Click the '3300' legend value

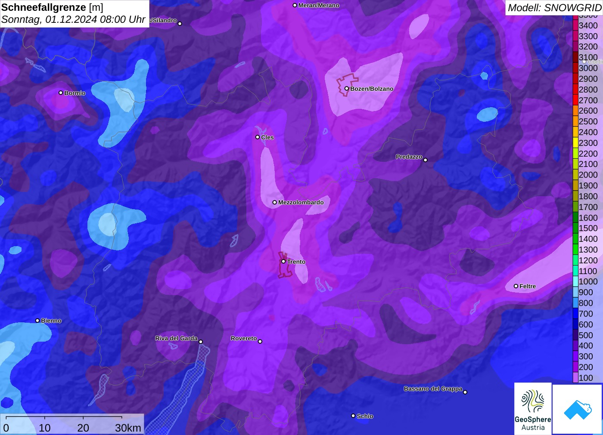(x=588, y=36)
